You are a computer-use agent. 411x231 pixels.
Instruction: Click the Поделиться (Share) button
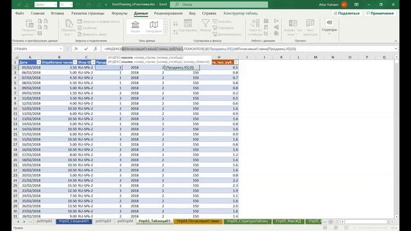347,13
